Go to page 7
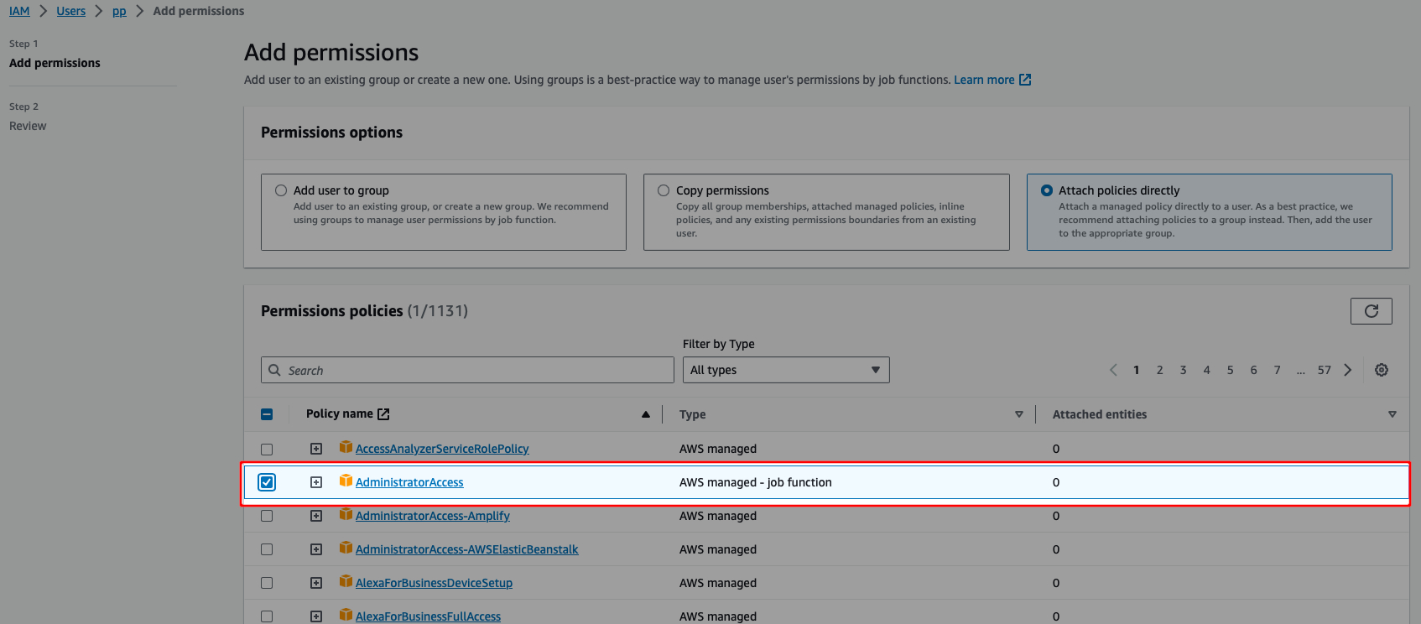 click(1278, 370)
